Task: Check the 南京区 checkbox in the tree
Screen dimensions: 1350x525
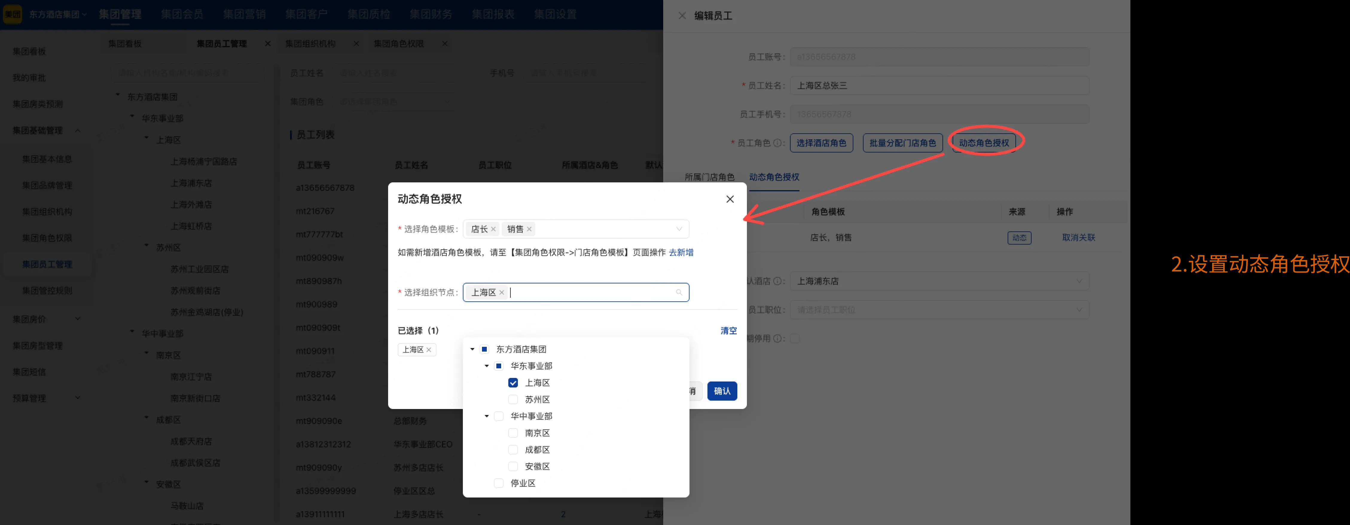Action: [x=512, y=433]
